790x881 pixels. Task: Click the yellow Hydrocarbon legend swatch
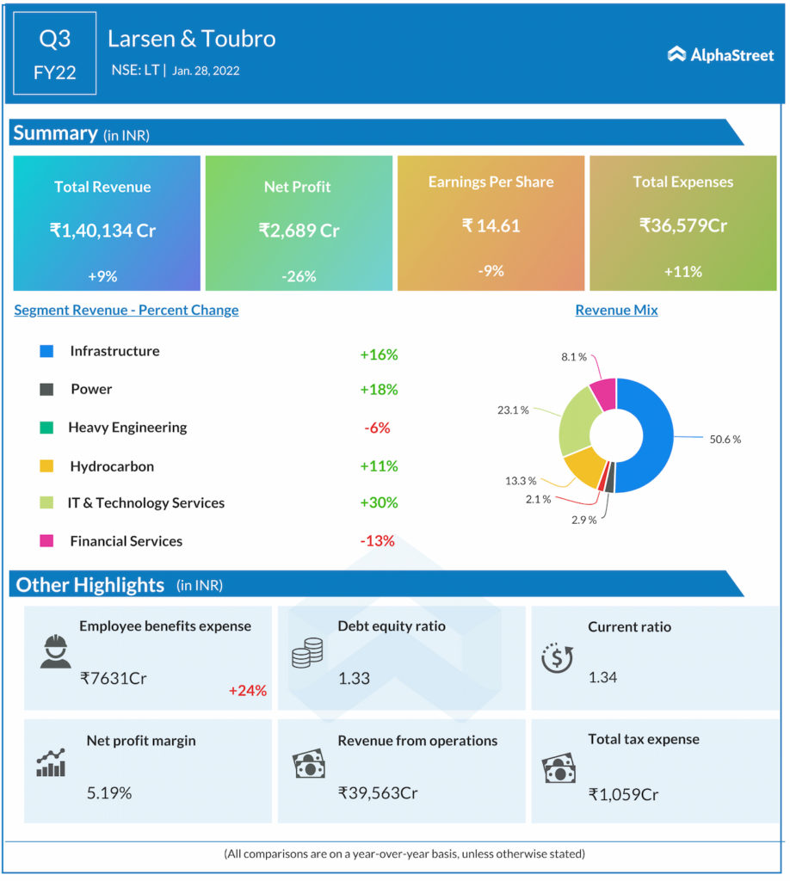click(46, 466)
